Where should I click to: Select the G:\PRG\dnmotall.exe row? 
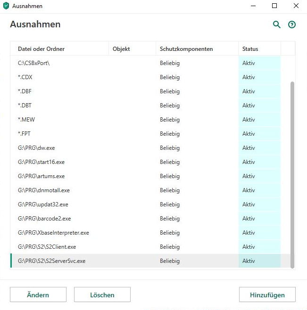[150, 190]
